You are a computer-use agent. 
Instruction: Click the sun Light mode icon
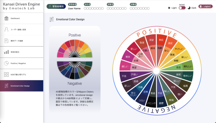pos(169,8)
